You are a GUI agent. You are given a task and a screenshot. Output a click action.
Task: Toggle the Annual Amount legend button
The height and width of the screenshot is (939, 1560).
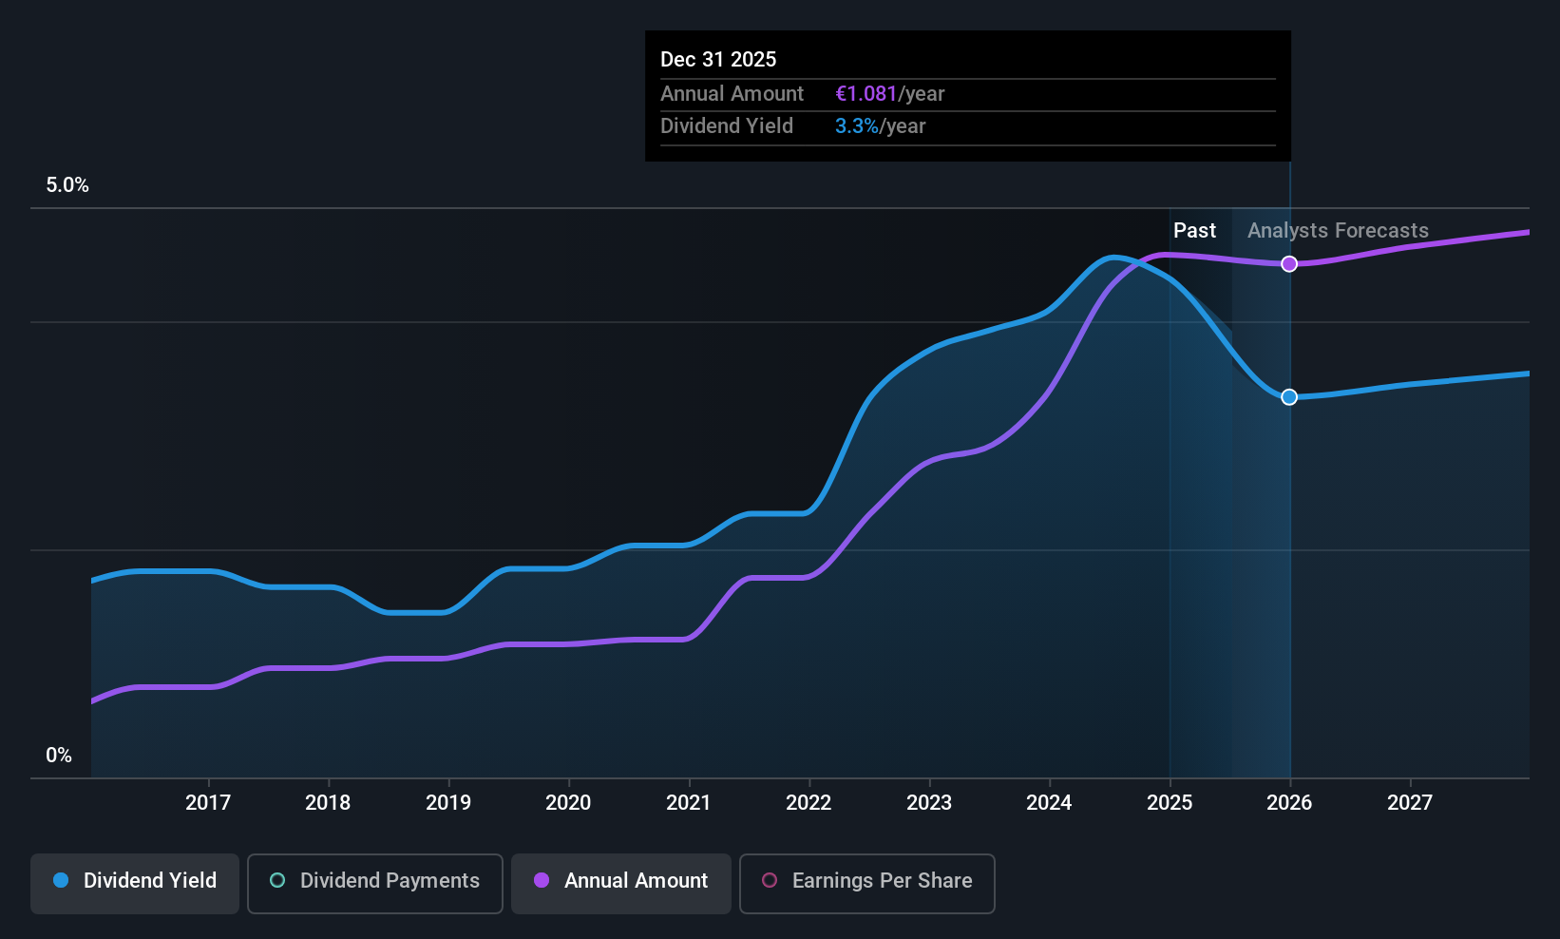pos(621,884)
